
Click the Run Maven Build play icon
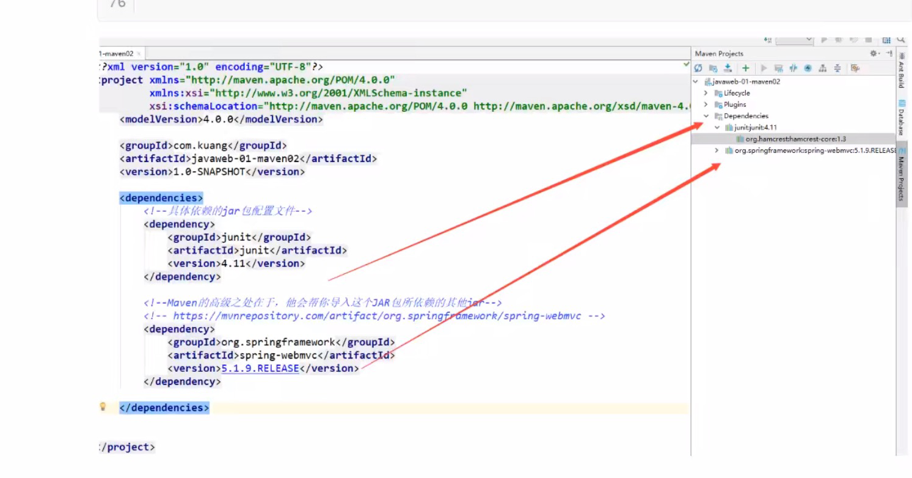(764, 68)
